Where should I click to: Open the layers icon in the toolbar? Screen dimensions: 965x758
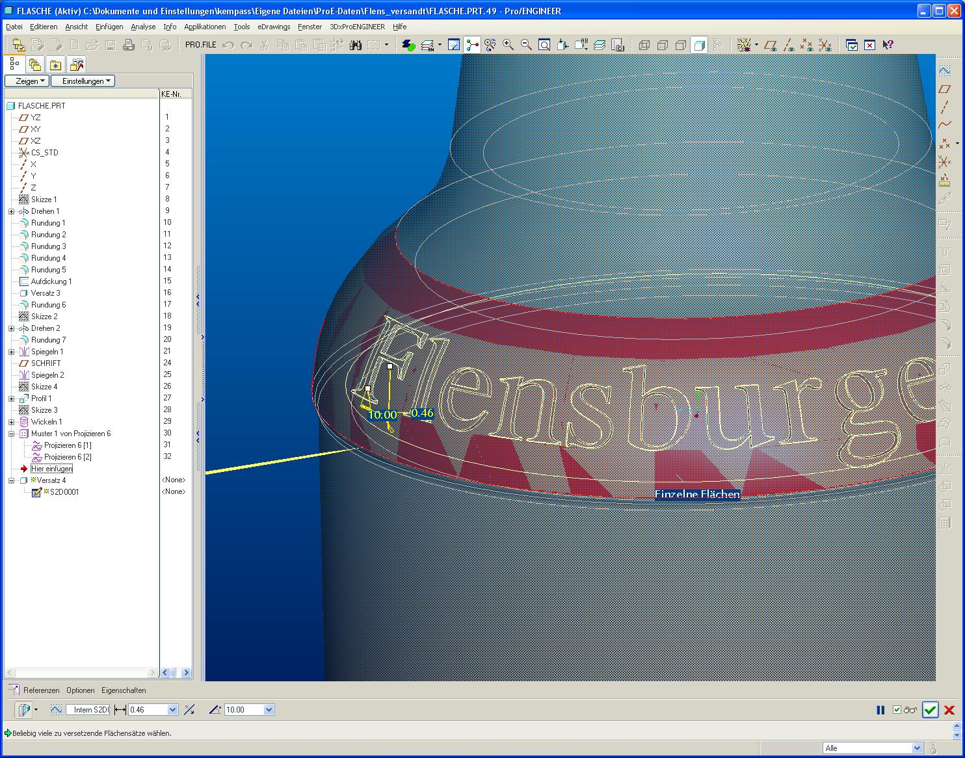(600, 45)
